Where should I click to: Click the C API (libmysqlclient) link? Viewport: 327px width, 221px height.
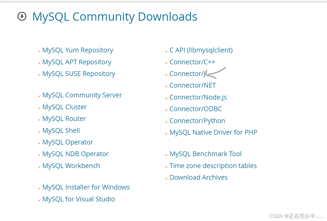point(201,50)
